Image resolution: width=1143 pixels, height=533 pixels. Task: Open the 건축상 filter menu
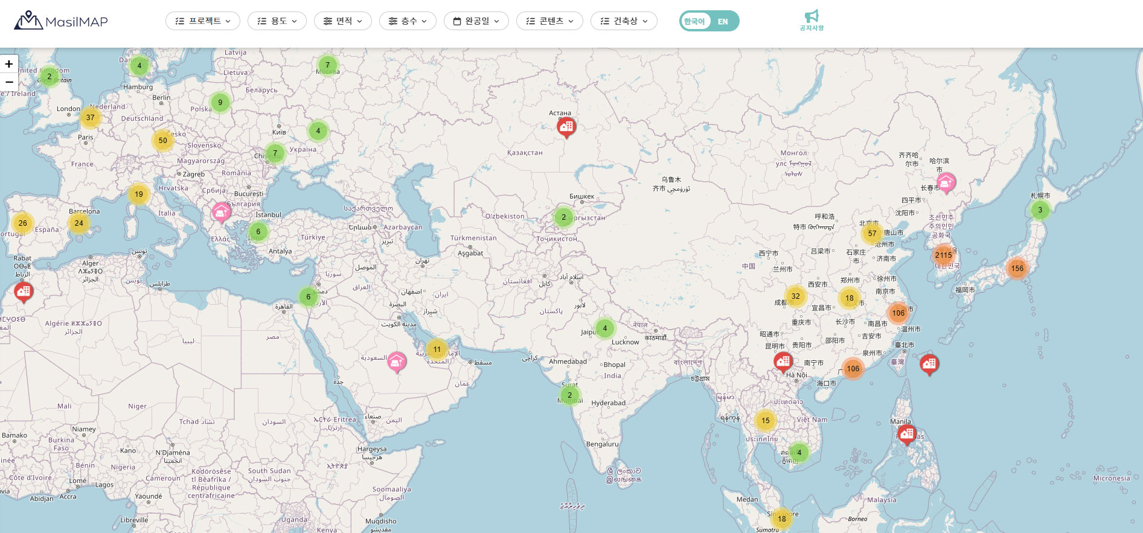(x=624, y=21)
